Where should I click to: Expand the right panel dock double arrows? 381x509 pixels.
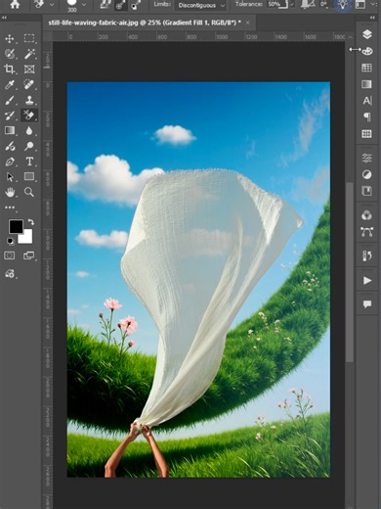(x=372, y=18)
